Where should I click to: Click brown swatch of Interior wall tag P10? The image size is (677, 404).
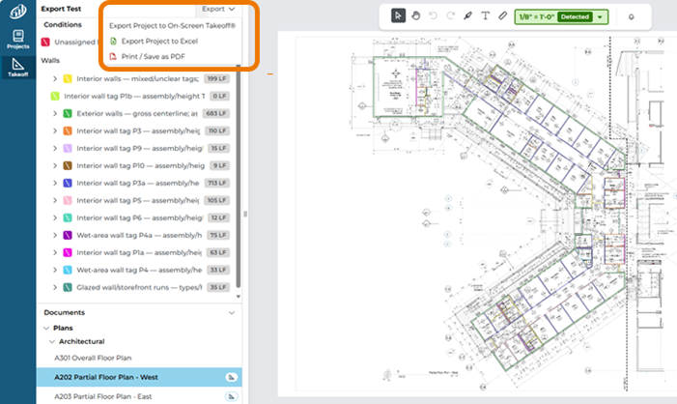[68, 165]
